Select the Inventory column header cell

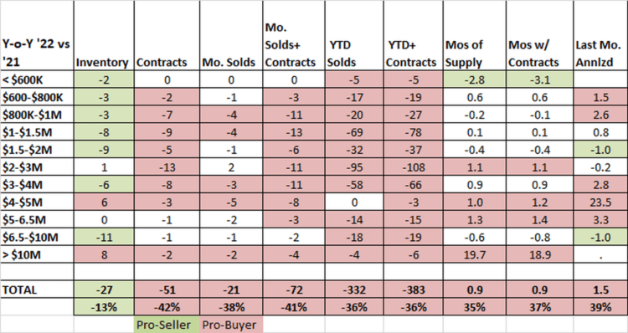click(104, 36)
